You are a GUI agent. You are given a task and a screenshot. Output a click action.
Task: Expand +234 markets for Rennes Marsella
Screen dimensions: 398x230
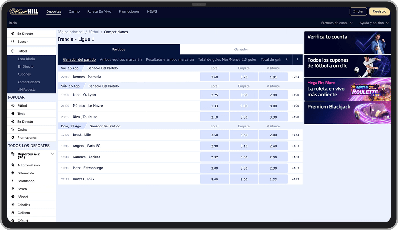[x=295, y=77]
